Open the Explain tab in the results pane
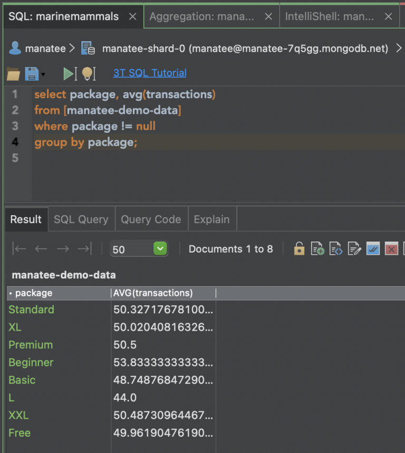The image size is (405, 453). click(x=212, y=218)
